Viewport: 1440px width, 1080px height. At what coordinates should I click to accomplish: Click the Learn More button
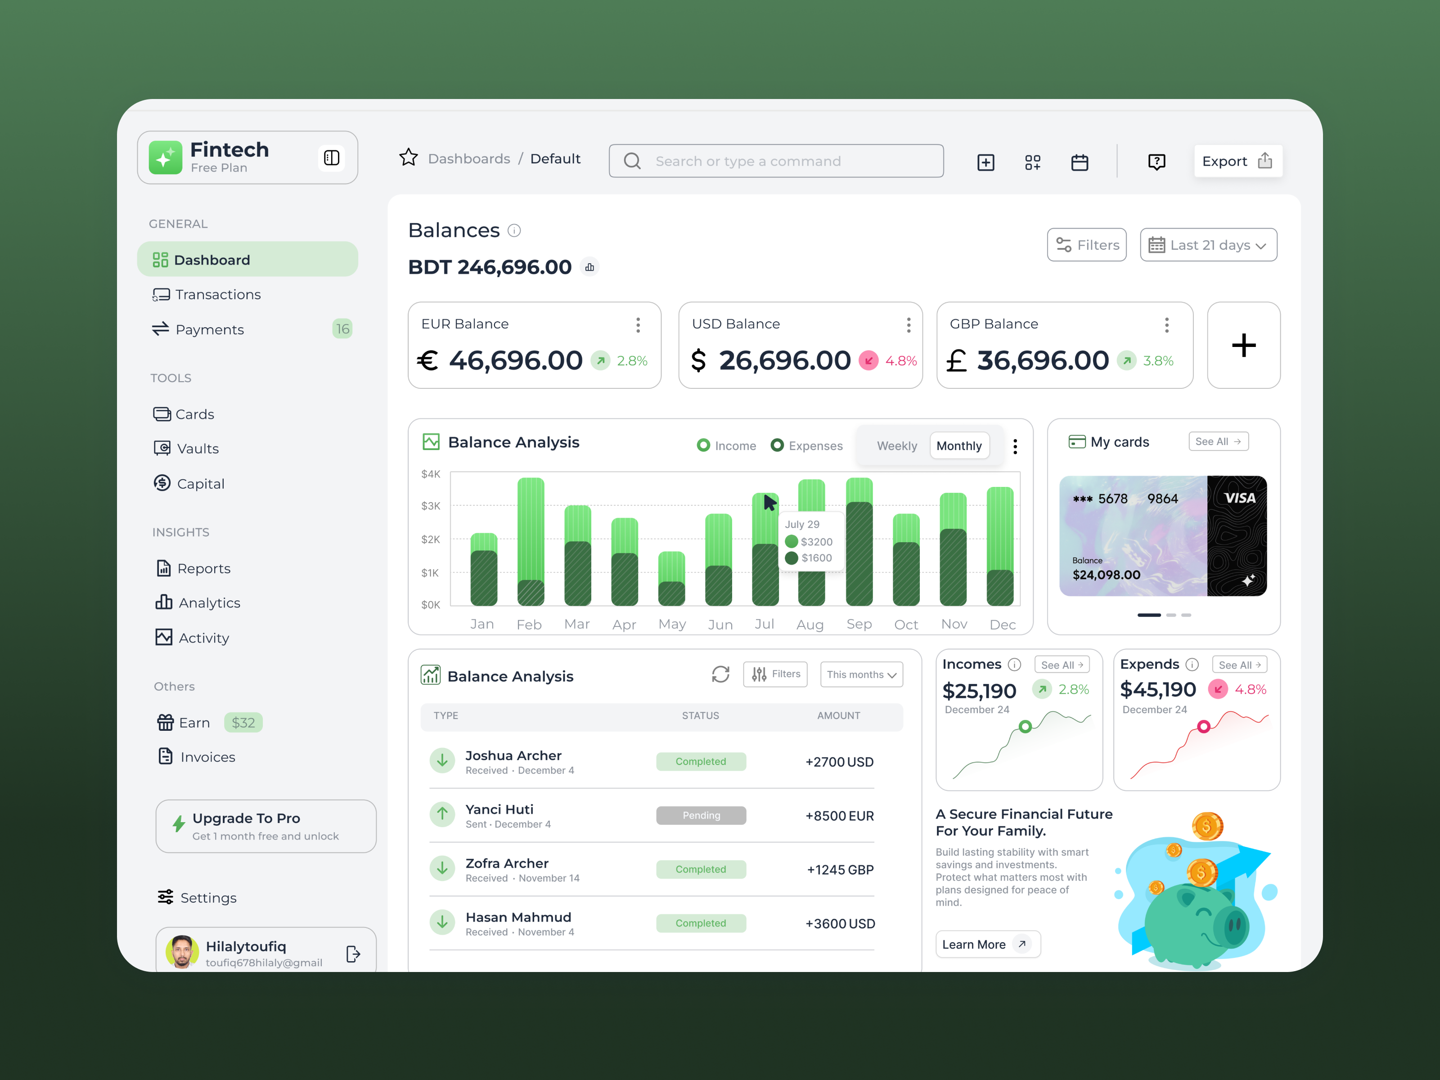[988, 944]
